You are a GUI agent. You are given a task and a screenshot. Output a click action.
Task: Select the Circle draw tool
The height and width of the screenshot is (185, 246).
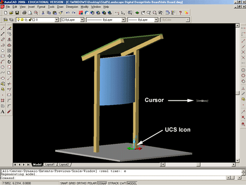pyautogui.click(x=3, y=67)
